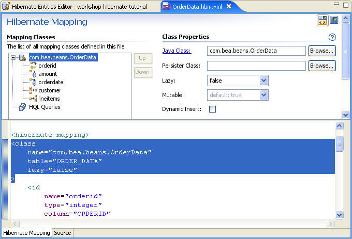Close the OrderData.hbm.xml tab

click(229, 6)
